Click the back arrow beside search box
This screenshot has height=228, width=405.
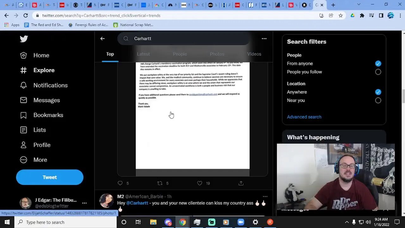(103, 39)
